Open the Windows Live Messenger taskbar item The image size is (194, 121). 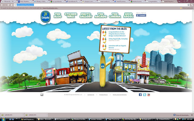point(79,119)
